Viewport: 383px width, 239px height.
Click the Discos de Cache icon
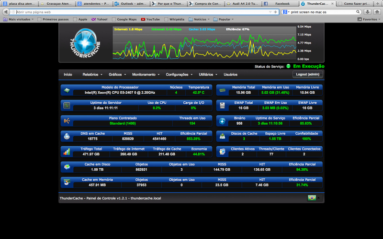[x=222, y=136]
